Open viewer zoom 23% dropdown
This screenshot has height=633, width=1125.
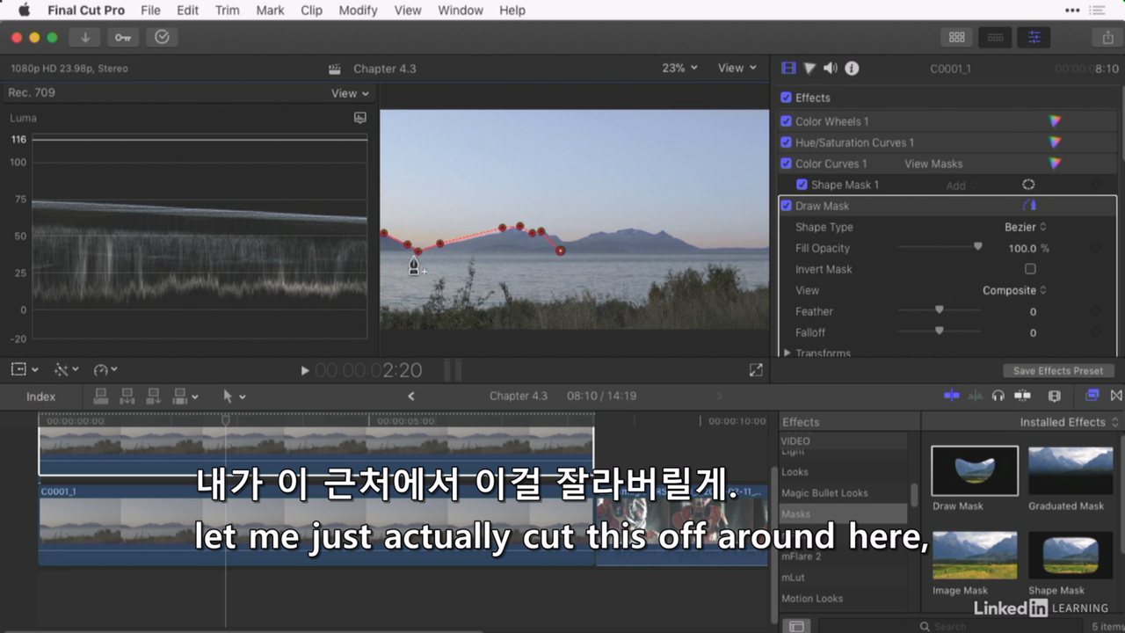(679, 68)
